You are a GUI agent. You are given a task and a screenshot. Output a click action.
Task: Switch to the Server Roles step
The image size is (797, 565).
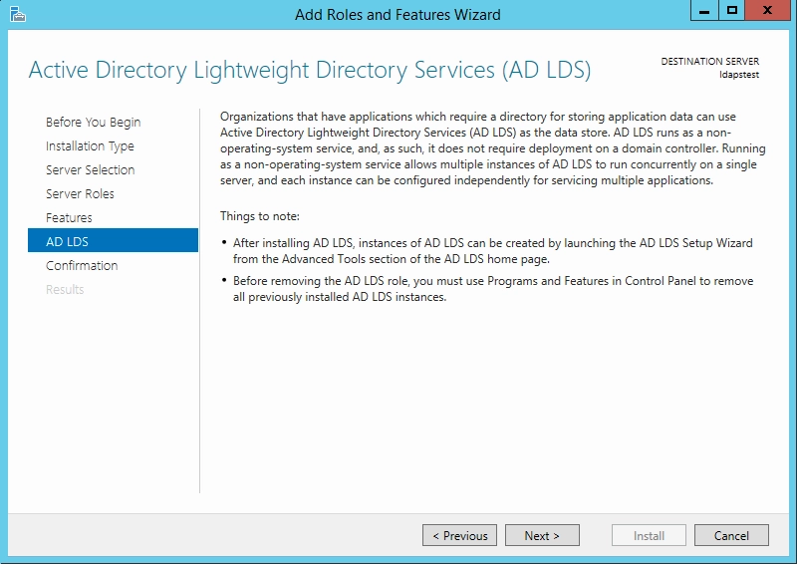coord(80,193)
